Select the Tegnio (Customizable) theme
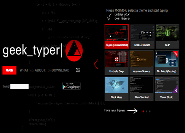 (117, 36)
